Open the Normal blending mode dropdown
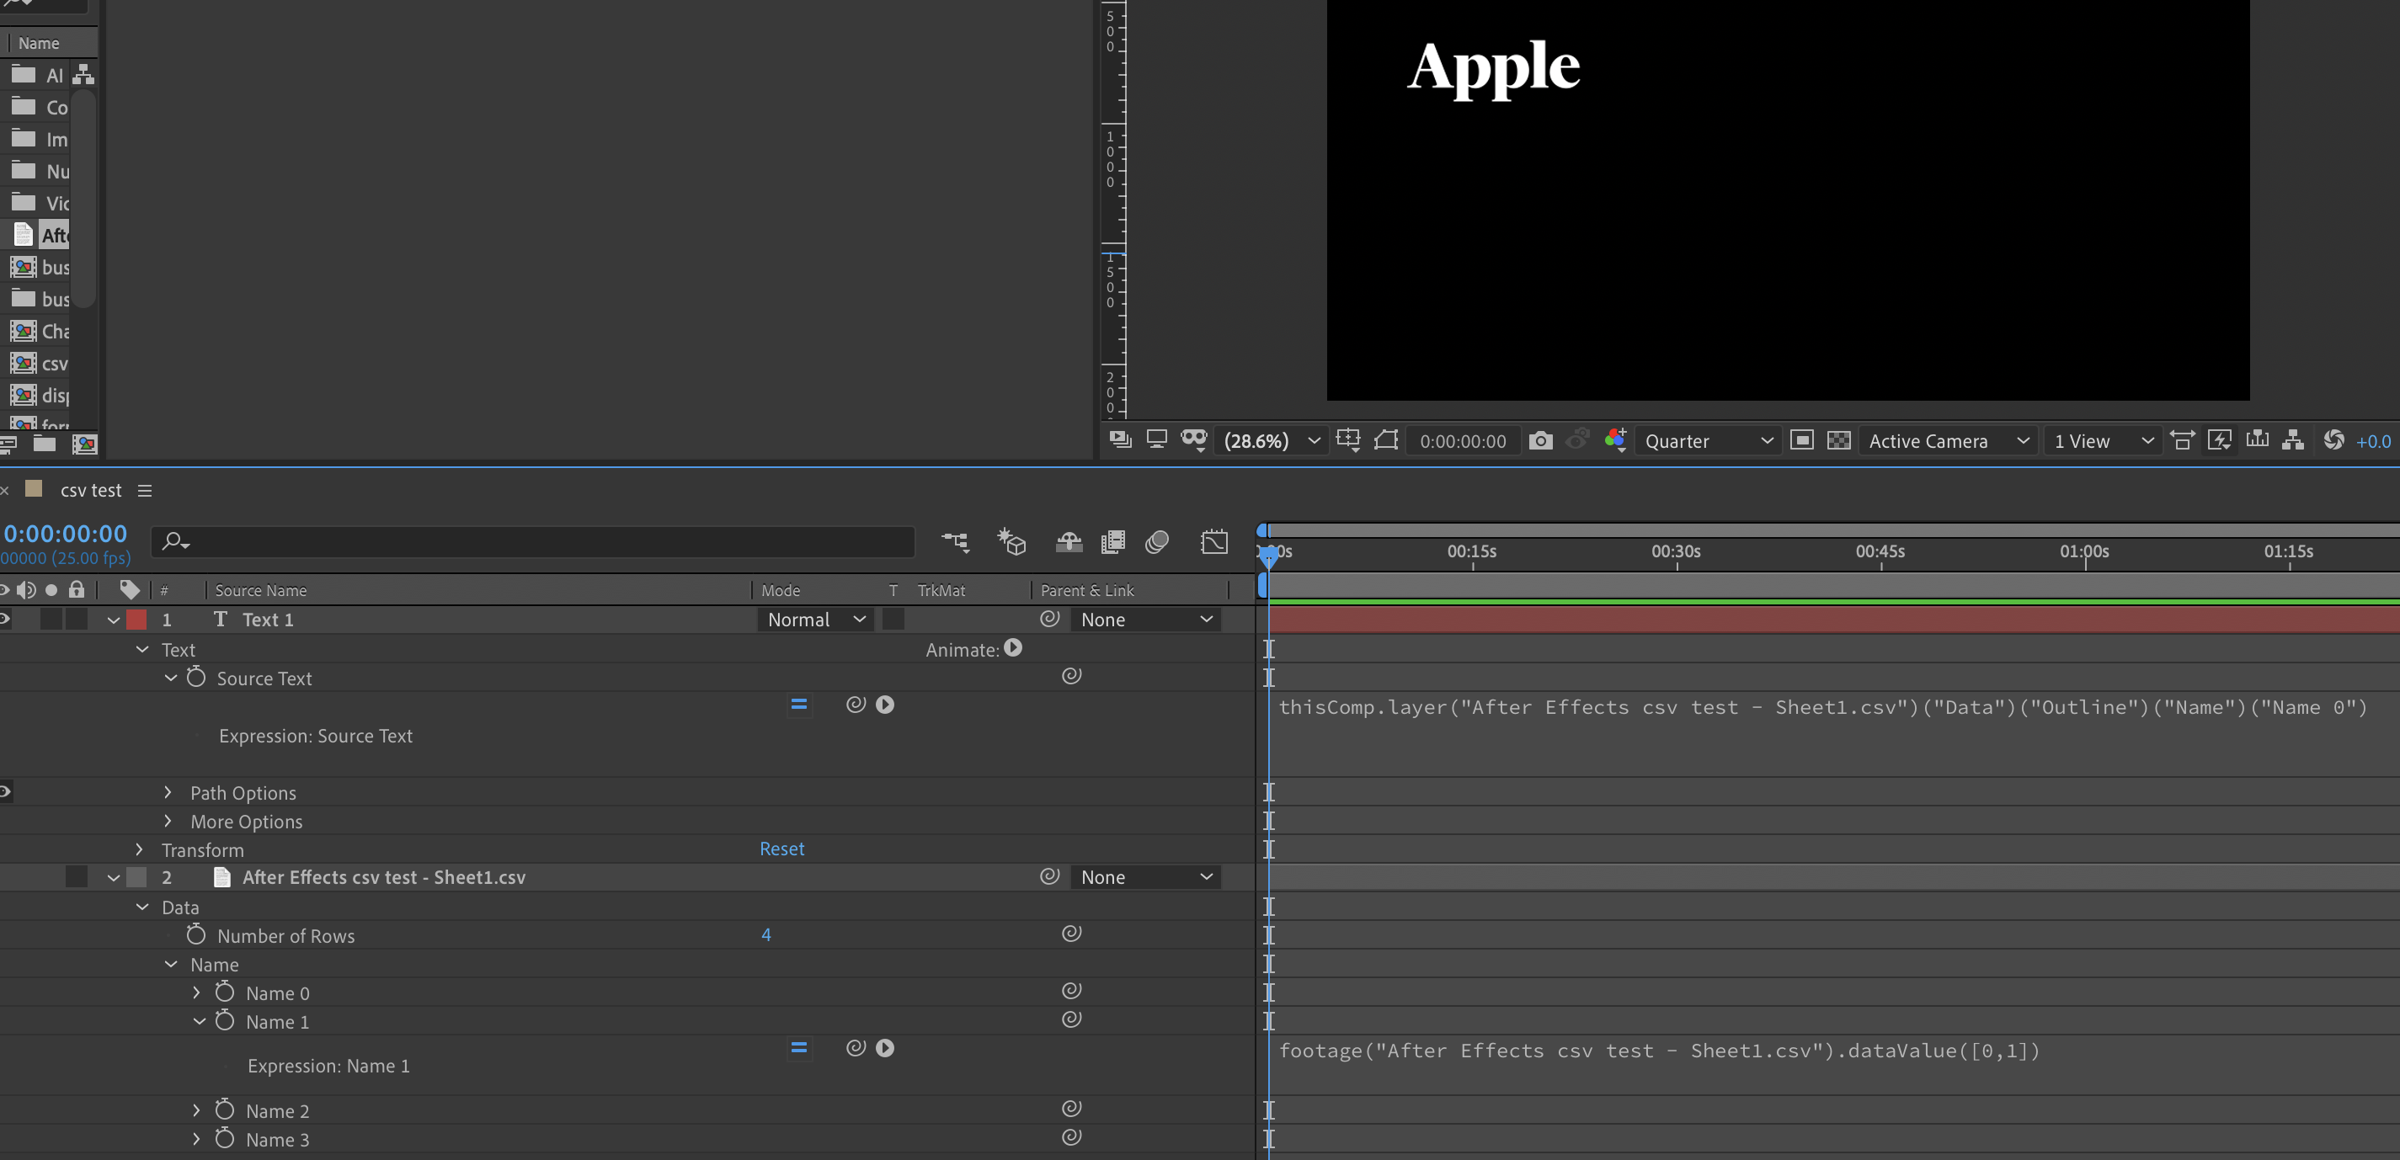This screenshot has width=2400, height=1160. coord(816,619)
